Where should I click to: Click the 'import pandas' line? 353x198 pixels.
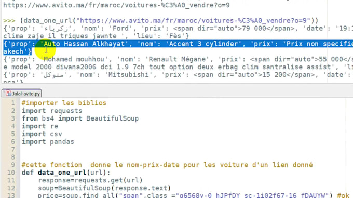pos(48,142)
